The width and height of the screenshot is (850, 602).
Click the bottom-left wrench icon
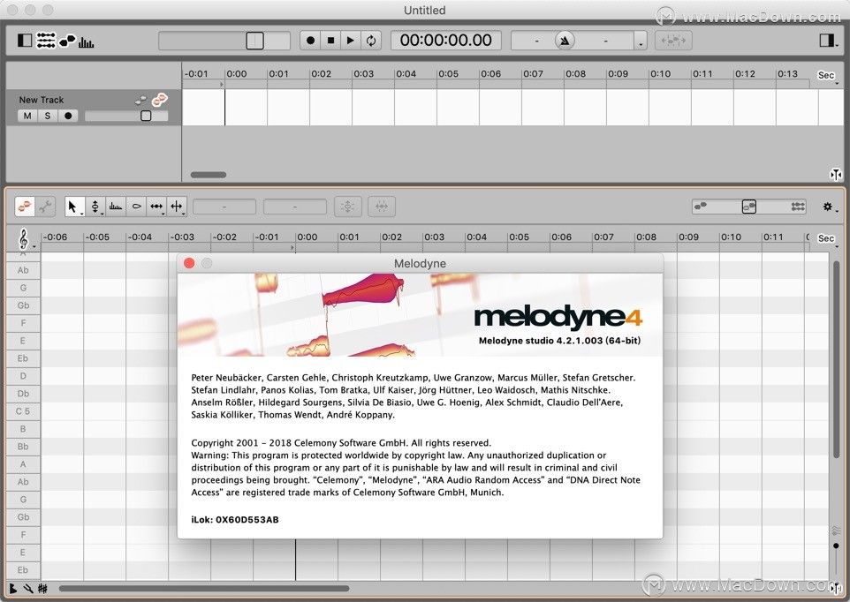pyautogui.click(x=27, y=588)
